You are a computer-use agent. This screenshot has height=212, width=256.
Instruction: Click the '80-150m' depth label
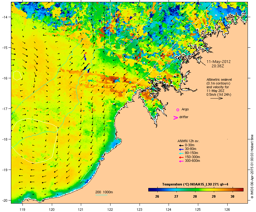click(191, 153)
